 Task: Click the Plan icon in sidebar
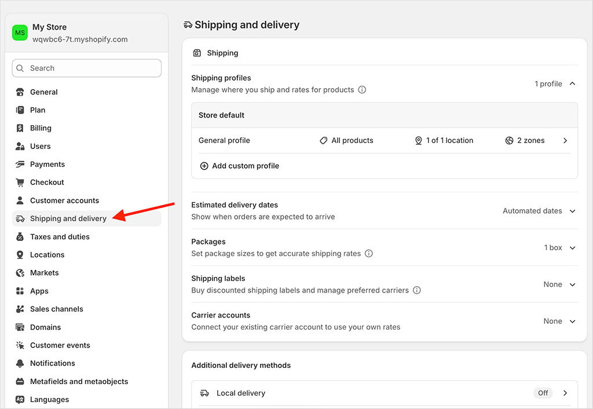pos(20,110)
